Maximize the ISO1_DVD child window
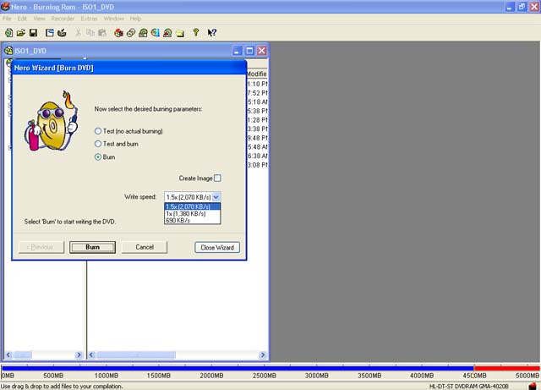Screen dimensions: 541x390 tap(249, 51)
